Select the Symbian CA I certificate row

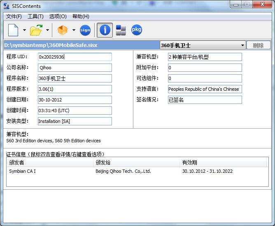tap(137, 171)
